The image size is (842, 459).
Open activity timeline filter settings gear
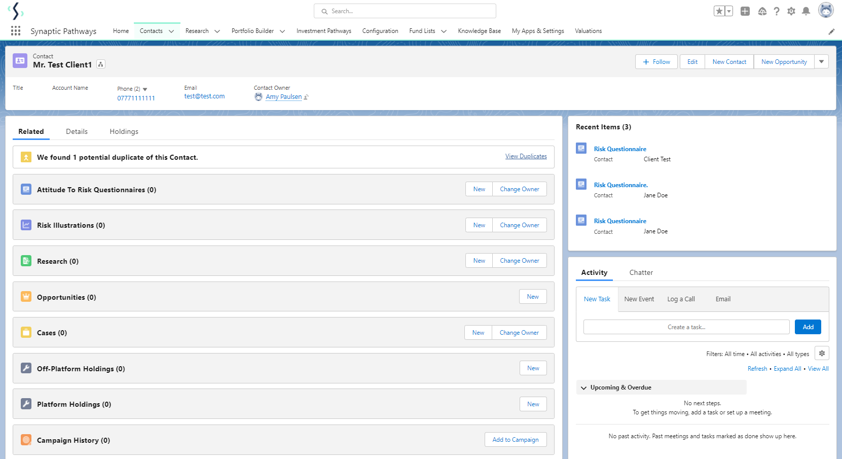[x=822, y=354]
